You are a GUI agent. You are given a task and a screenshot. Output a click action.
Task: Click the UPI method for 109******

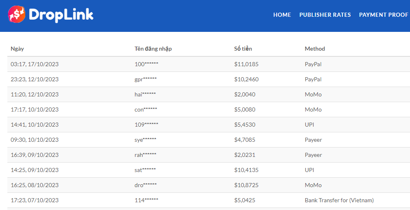(309, 125)
